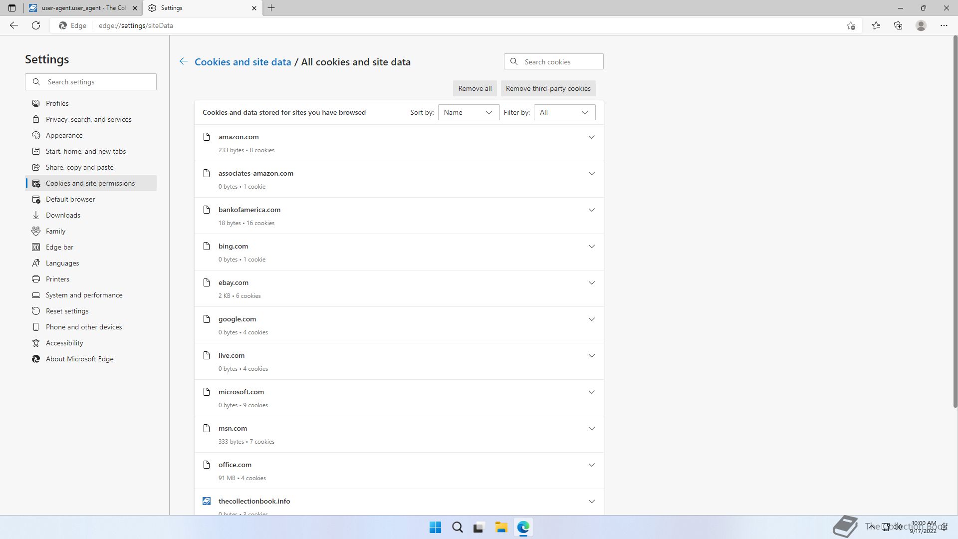Open Privacy, search, and services settings
958x539 pixels.
tap(91, 119)
